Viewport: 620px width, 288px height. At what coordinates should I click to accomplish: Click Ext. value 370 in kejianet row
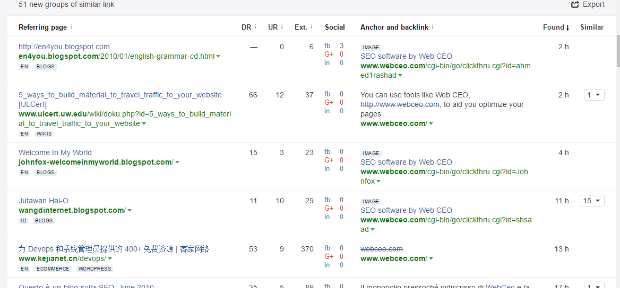(307, 249)
